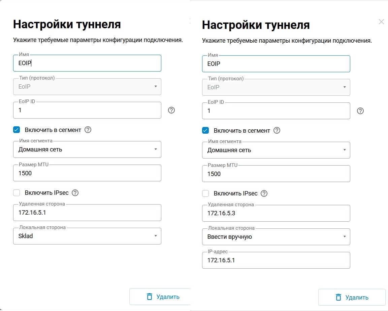This screenshot has width=388, height=311.
Task: Open help for right 'Включить в сегмент'
Action: click(x=277, y=130)
